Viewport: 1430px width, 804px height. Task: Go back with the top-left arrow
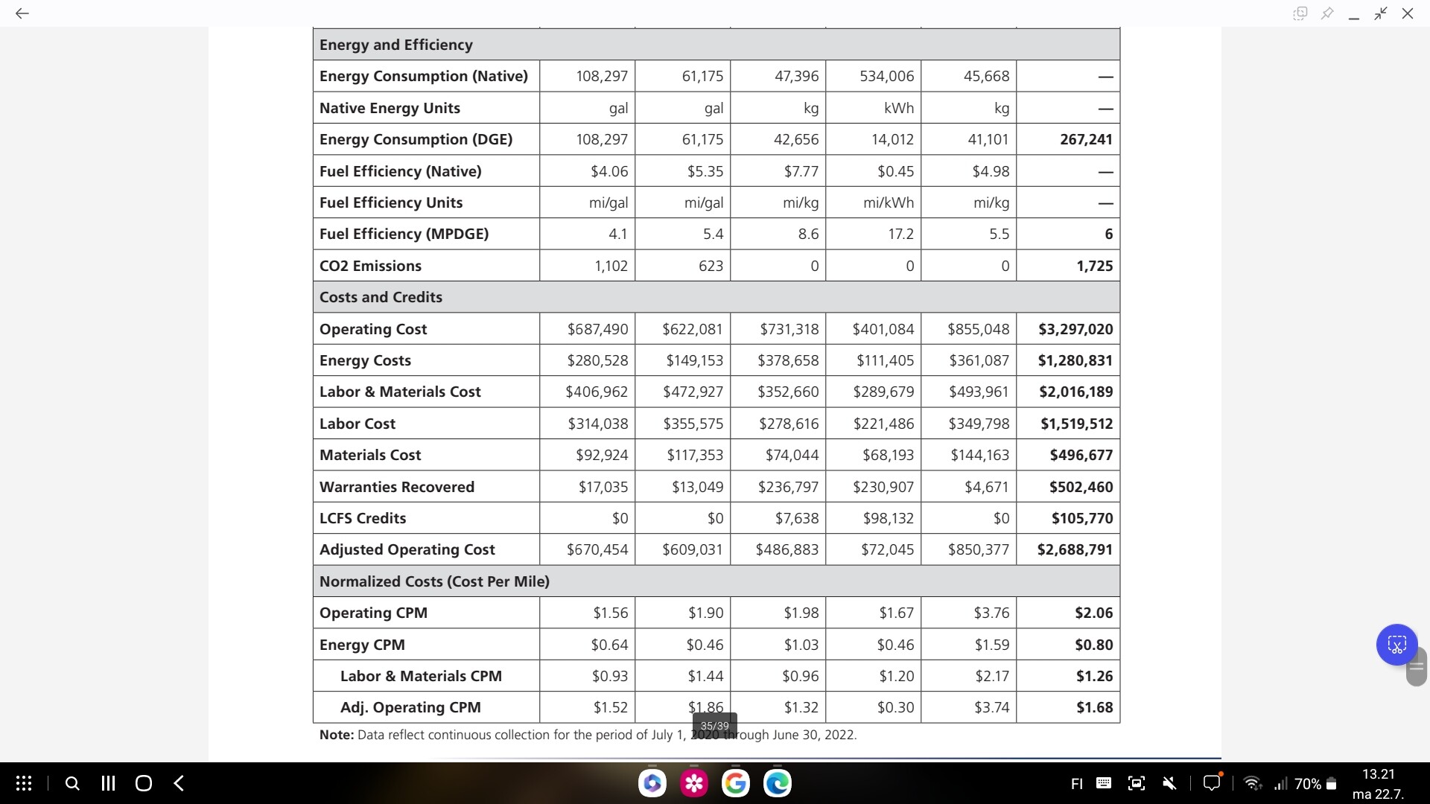22,13
